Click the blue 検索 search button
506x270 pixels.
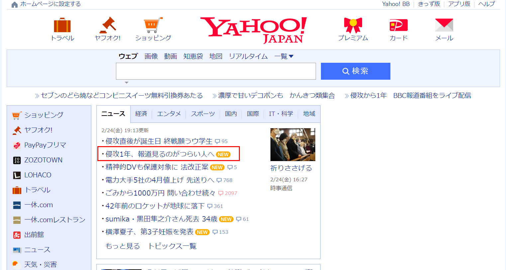[x=355, y=71]
